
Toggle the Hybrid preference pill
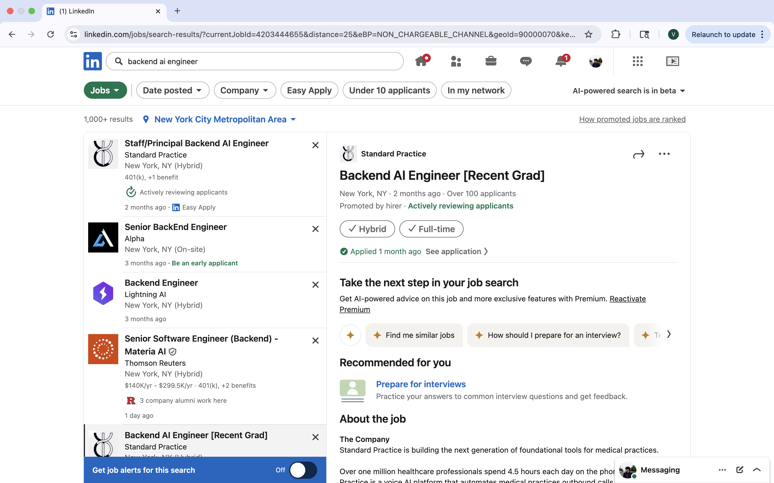[367, 229]
